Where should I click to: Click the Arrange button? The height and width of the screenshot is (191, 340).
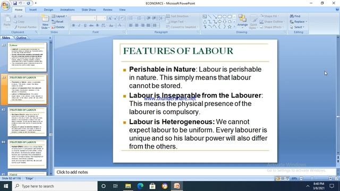pos(242,21)
